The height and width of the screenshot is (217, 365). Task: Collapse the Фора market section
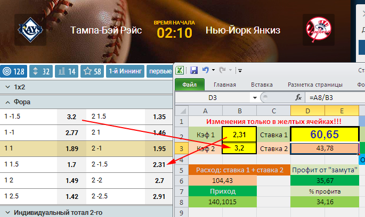86,102
